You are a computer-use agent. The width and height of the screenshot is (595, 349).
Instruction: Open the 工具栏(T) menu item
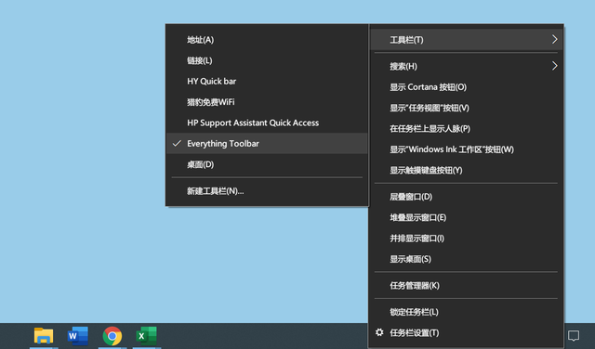(x=467, y=40)
